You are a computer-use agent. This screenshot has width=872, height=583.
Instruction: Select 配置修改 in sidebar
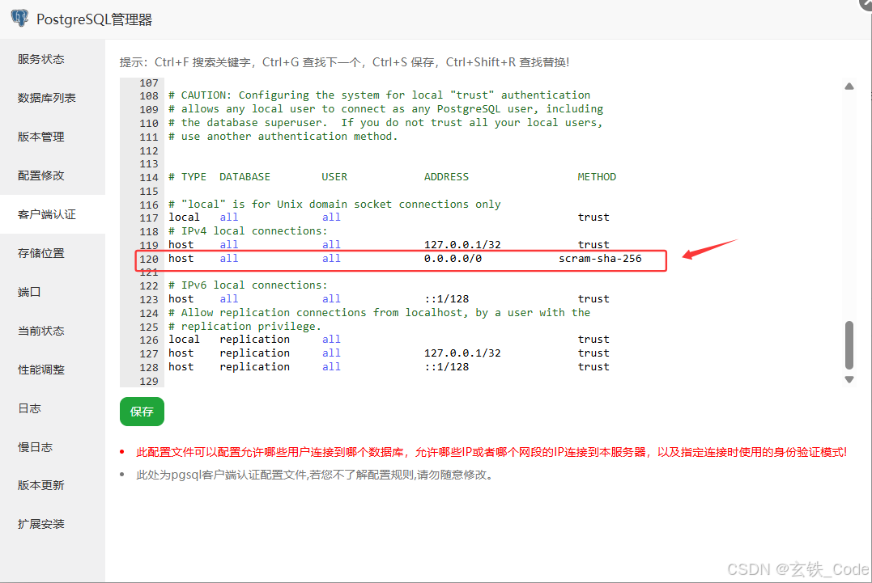(x=40, y=175)
